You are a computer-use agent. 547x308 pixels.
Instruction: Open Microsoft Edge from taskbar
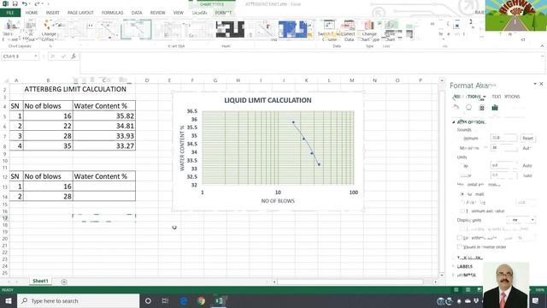pyautogui.click(x=184, y=300)
